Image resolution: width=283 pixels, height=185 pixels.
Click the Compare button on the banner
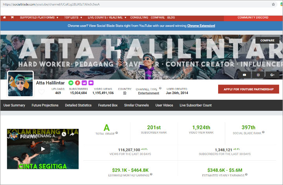(267, 40)
